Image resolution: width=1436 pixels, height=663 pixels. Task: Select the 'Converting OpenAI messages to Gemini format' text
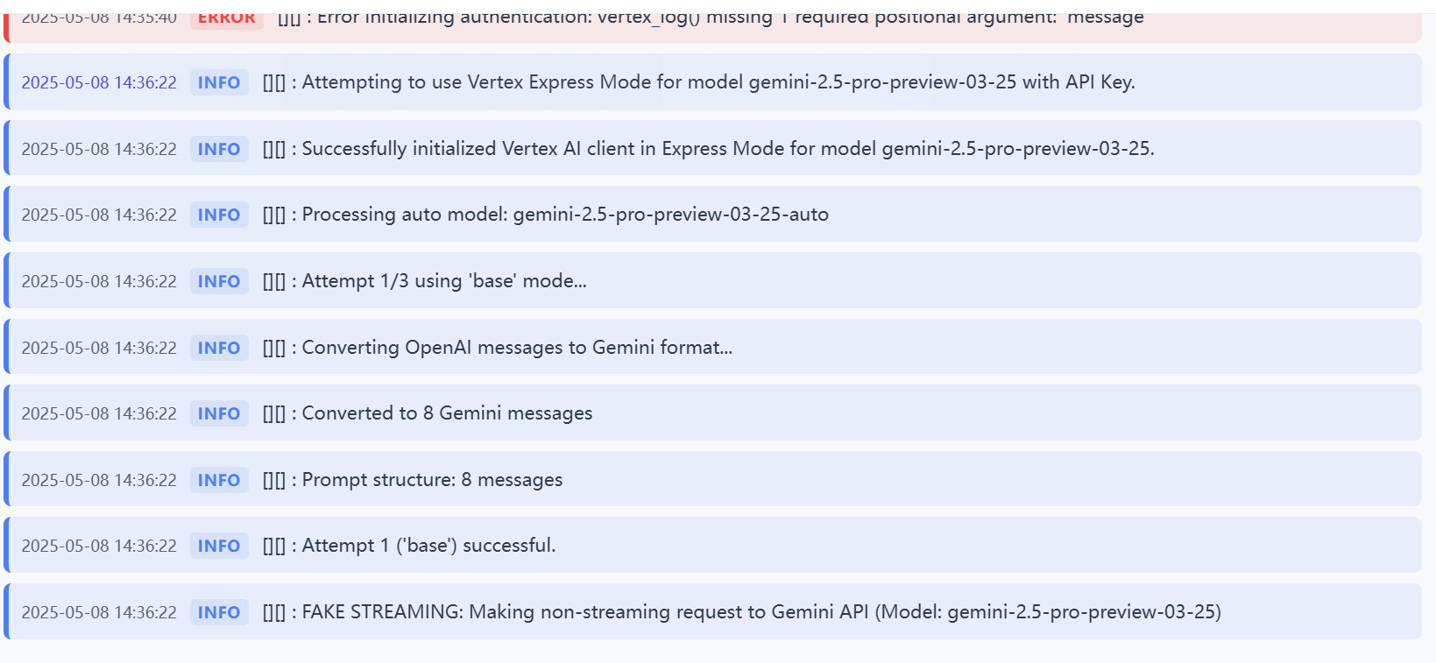click(x=498, y=348)
